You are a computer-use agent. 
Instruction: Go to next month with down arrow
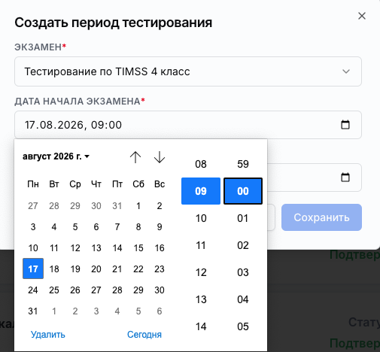[160, 157]
